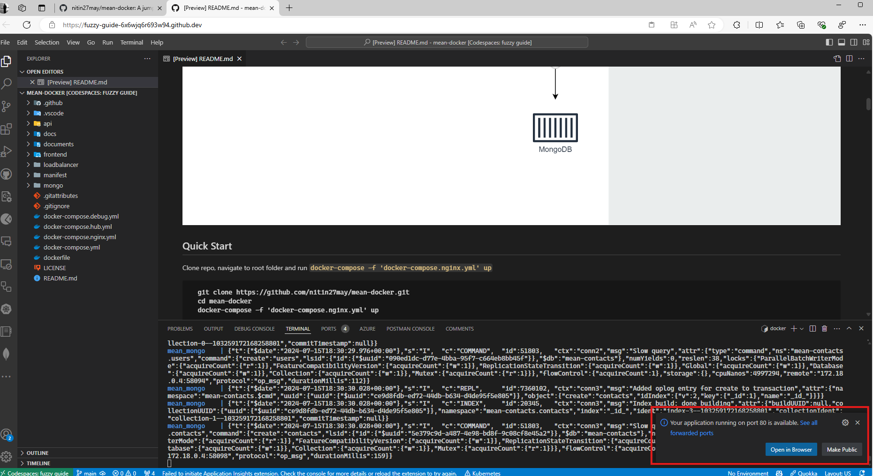Show source for the README preview
This screenshot has height=476, width=873.
[837, 59]
